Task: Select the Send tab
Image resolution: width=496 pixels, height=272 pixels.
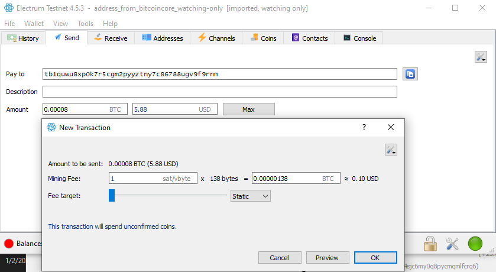Action: (x=66, y=37)
